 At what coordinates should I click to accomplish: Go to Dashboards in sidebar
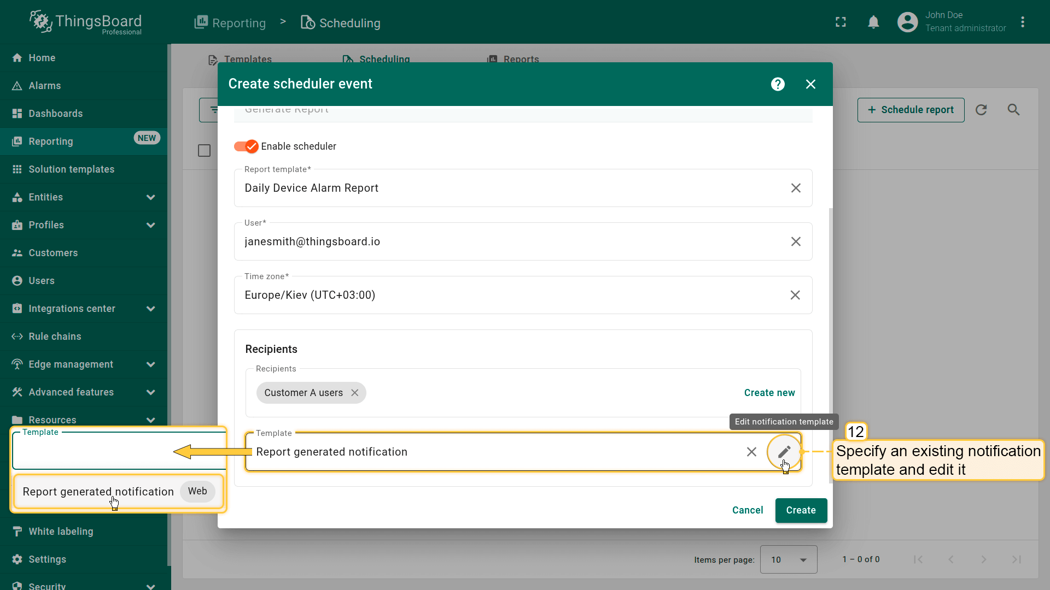point(55,114)
